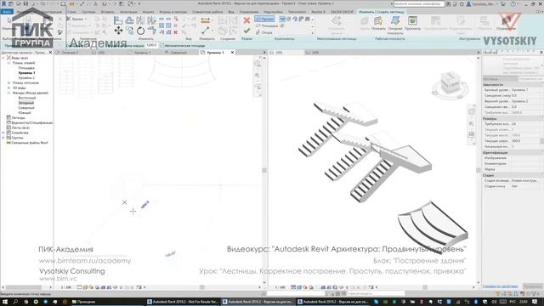This screenshot has height=306, width=544.
Task: Click the favorites star icon in title bar
Action: [462, 3]
